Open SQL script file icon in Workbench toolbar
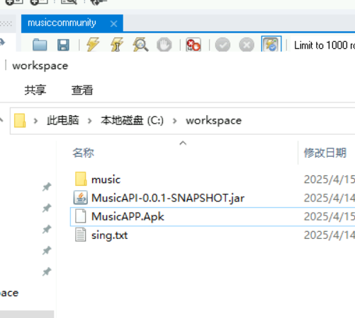Image resolution: width=355 pixels, height=318 pixels. 40,45
